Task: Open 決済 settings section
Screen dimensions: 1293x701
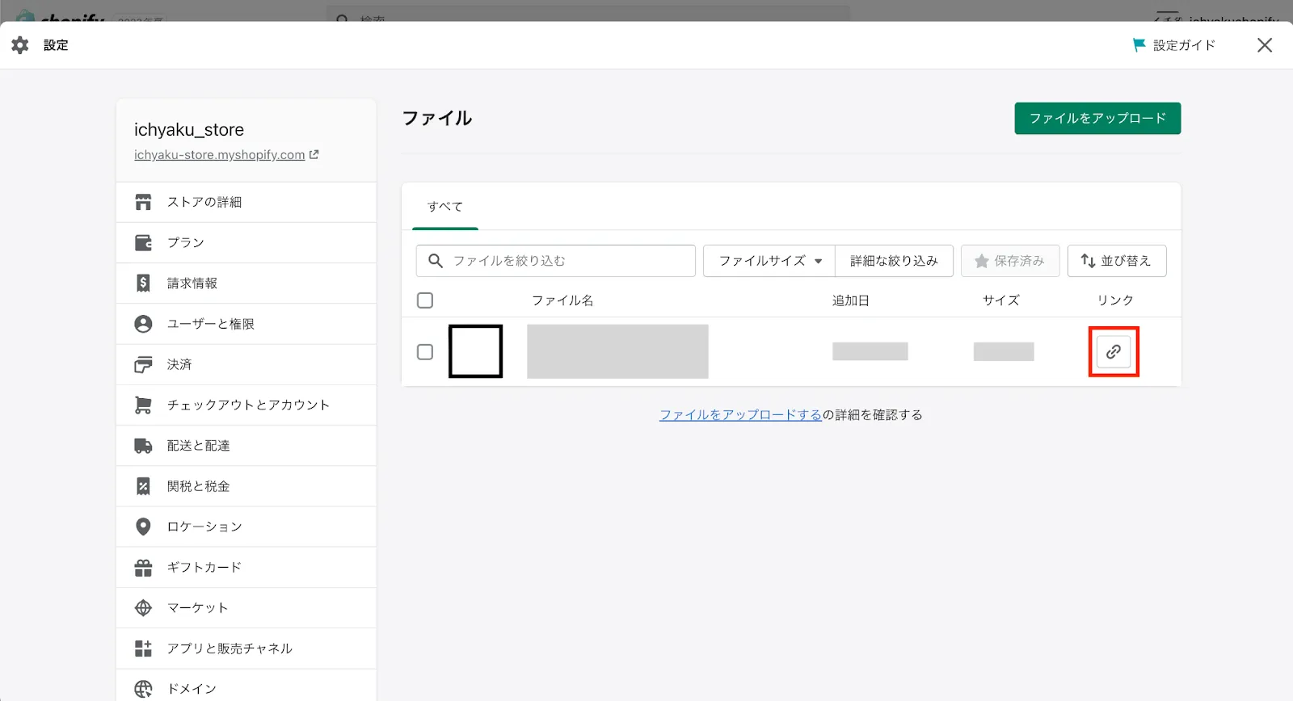Action: click(246, 364)
